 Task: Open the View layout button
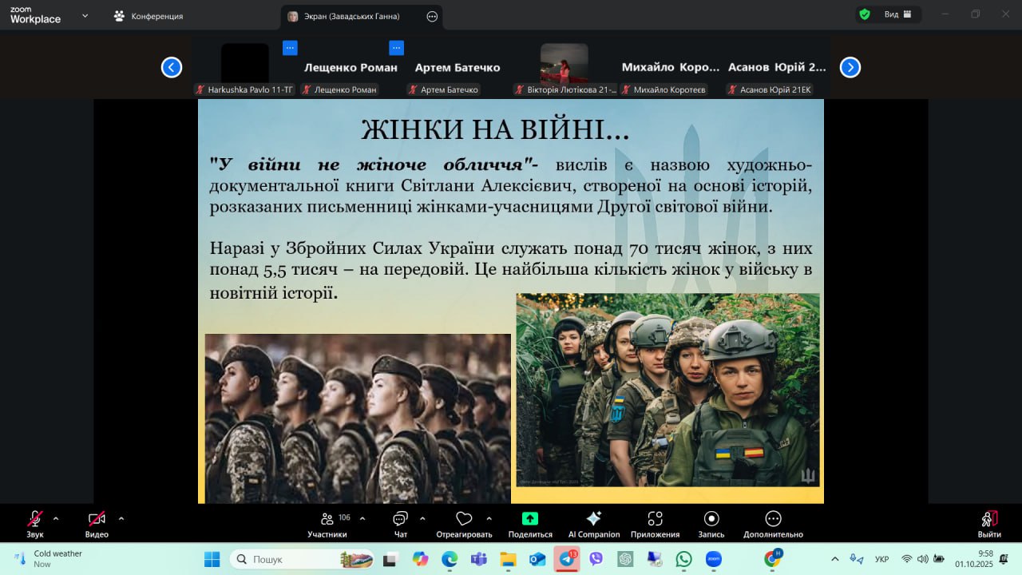[890, 14]
